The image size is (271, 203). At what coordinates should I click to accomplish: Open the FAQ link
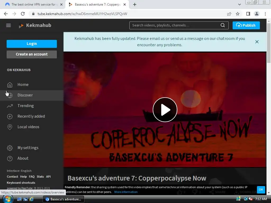coord(32,177)
